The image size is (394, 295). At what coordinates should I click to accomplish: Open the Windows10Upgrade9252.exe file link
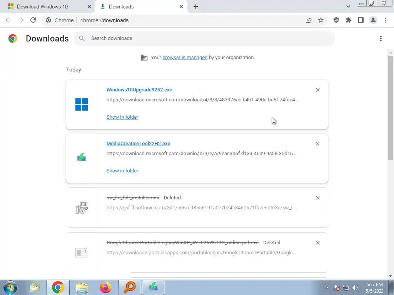(139, 90)
